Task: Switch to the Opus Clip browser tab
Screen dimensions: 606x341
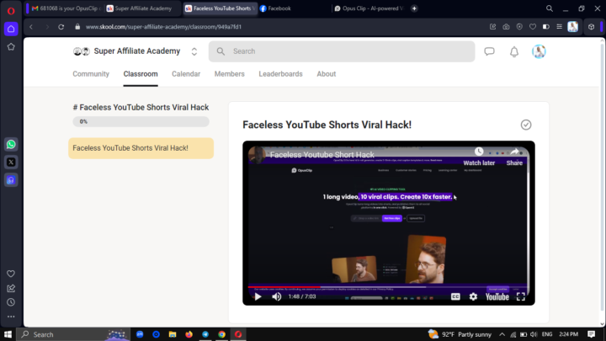Action: 369,8
